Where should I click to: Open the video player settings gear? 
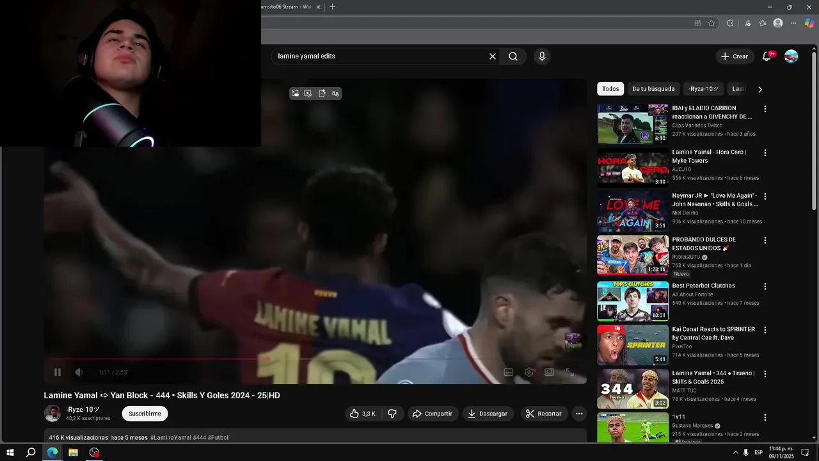[529, 372]
